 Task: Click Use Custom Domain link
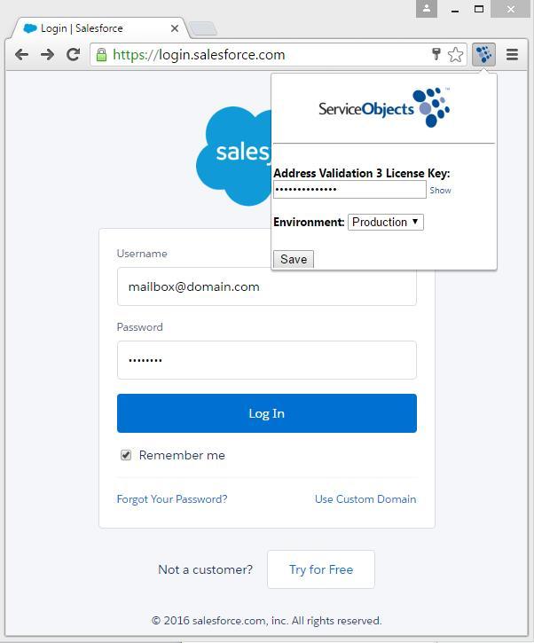point(365,499)
